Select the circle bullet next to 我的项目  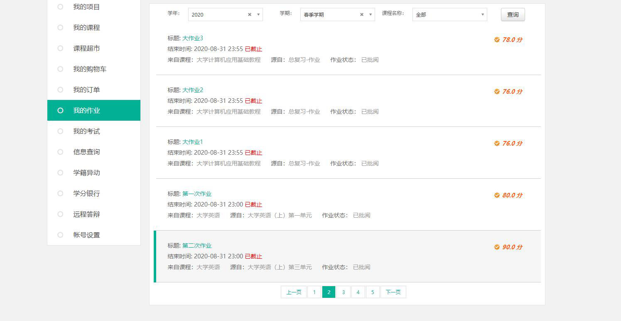pyautogui.click(x=60, y=7)
